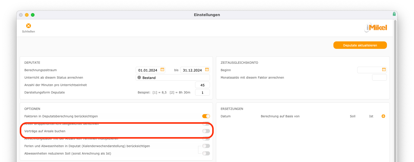Open calendar picker for start date 01.01.2024

coord(162,70)
